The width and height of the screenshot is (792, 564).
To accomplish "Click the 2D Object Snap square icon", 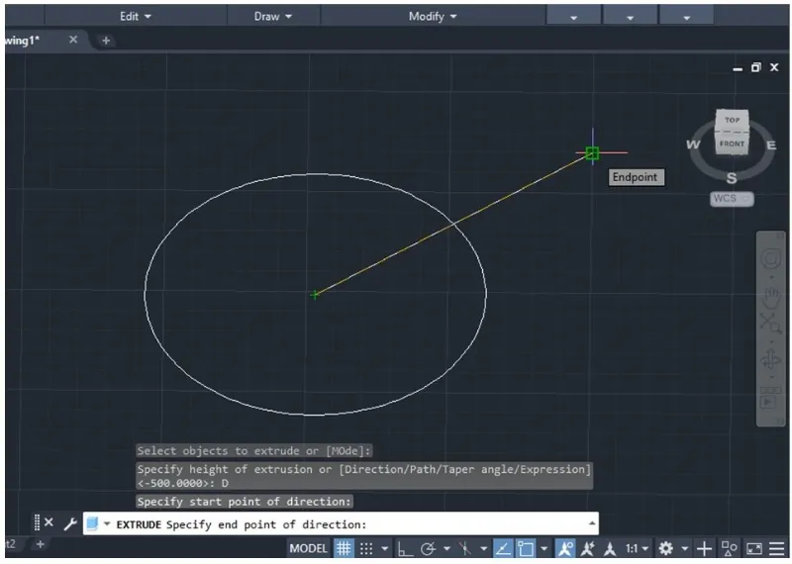I will point(526,548).
